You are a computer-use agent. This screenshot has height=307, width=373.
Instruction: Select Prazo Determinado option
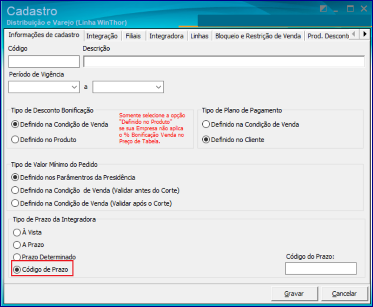point(44,257)
